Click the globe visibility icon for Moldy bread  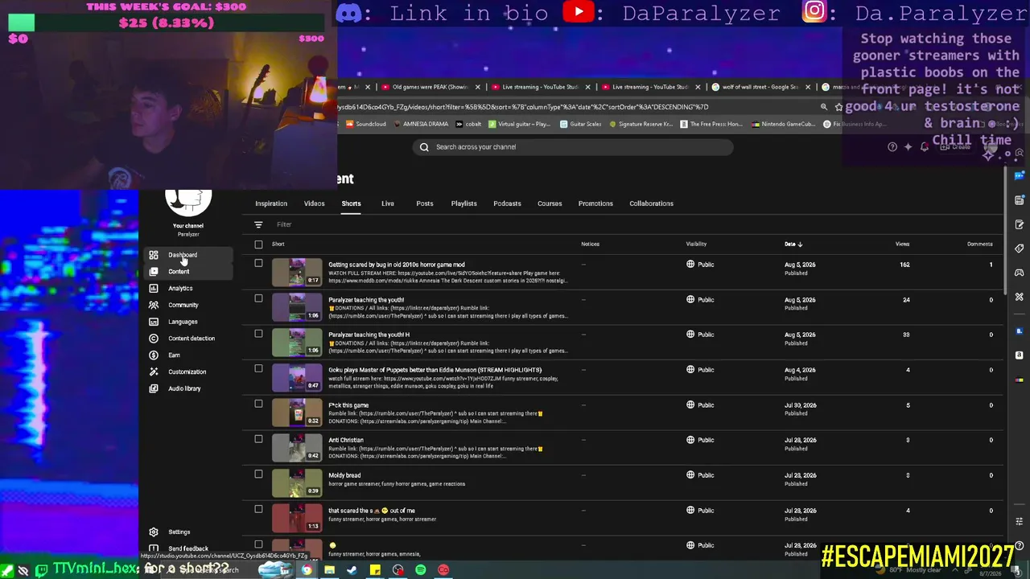tap(690, 475)
